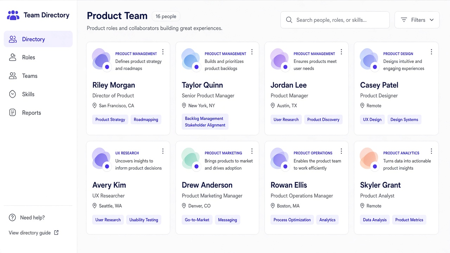This screenshot has width=450, height=253.
Task: Open the kebab menu on Jordan Lee's card
Action: (341, 52)
